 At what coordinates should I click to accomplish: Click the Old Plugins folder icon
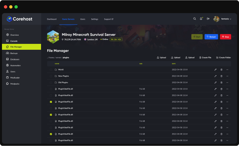[x=56, y=82]
